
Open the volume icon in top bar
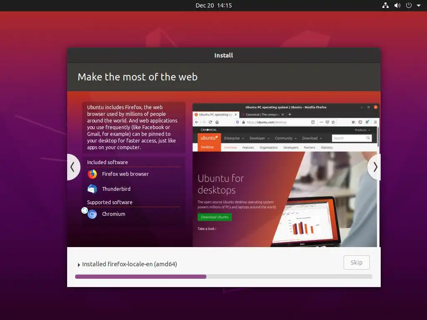click(x=397, y=5)
